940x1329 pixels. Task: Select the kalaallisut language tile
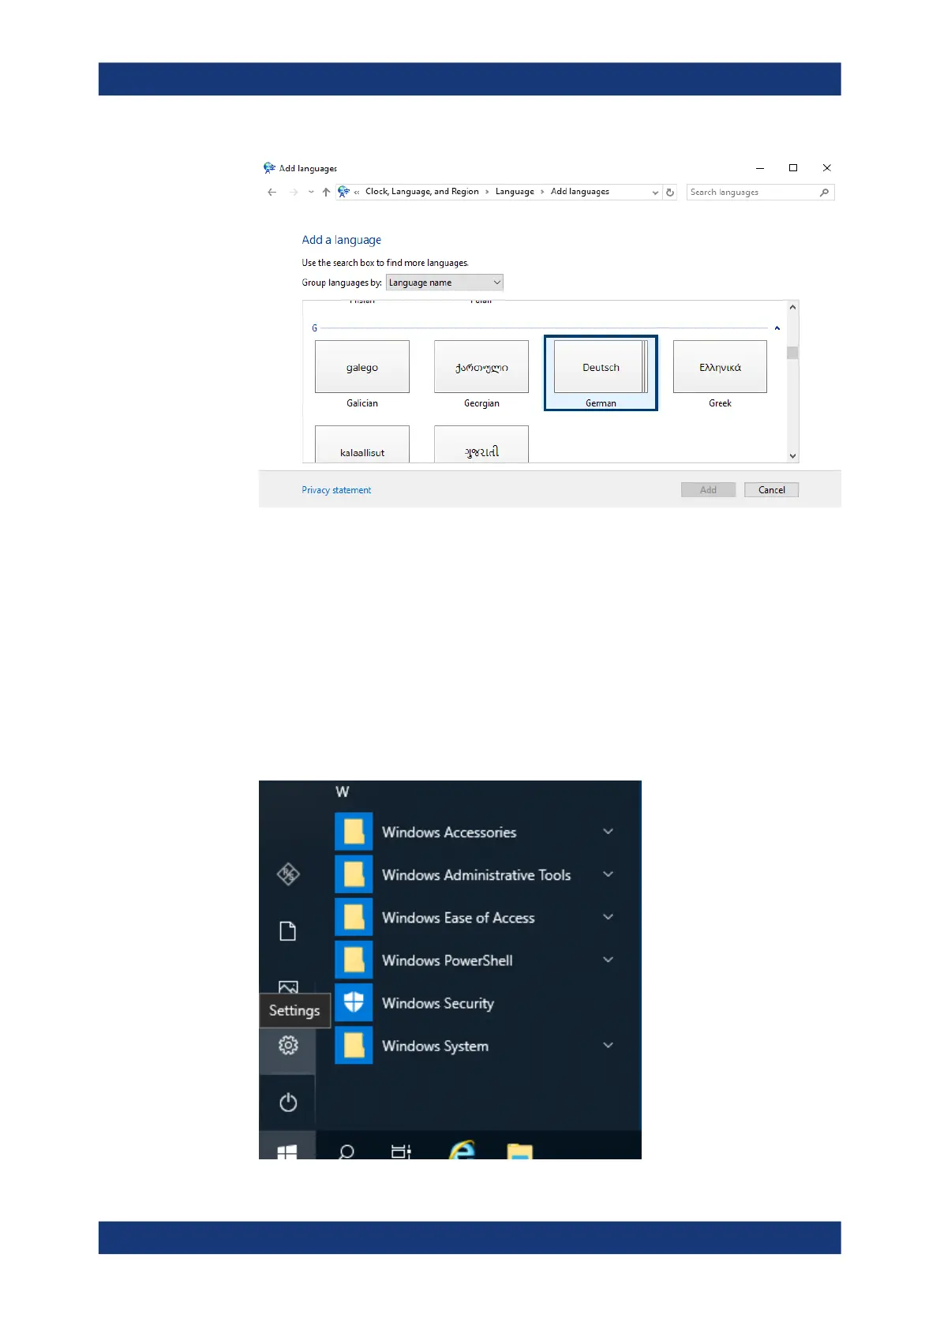click(x=362, y=444)
